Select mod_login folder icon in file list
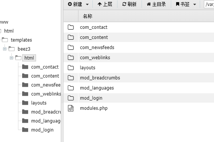 pos(71,98)
